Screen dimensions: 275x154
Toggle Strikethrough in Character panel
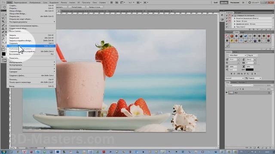pos(255,74)
